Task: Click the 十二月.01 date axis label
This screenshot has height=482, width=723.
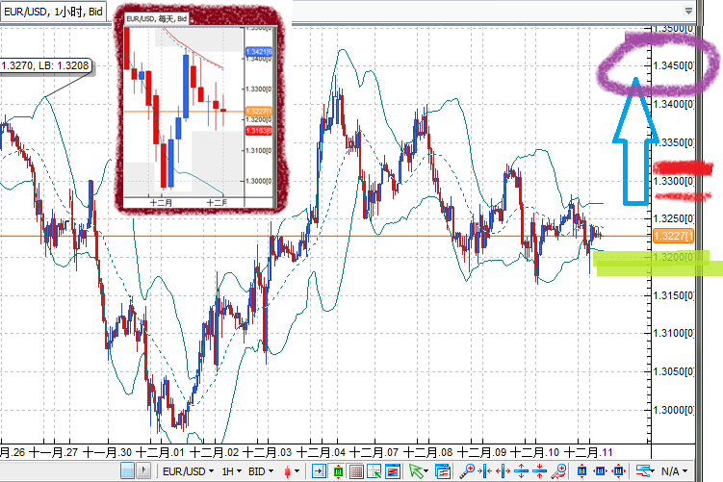Action: tap(161, 452)
